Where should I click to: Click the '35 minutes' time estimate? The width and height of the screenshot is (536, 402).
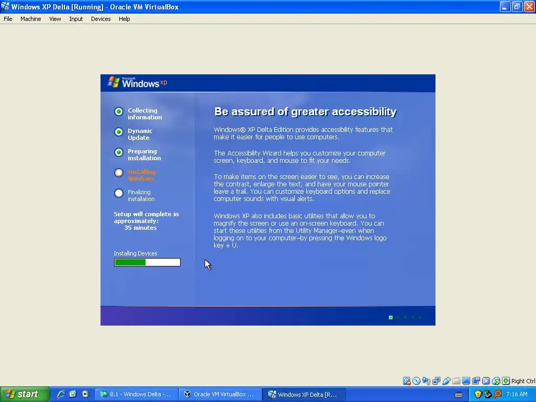[140, 228]
